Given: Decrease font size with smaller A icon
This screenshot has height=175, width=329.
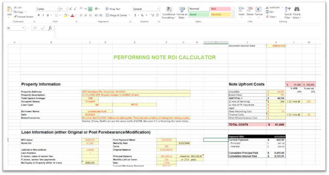Looking at the screenshot, I should click(75, 9).
